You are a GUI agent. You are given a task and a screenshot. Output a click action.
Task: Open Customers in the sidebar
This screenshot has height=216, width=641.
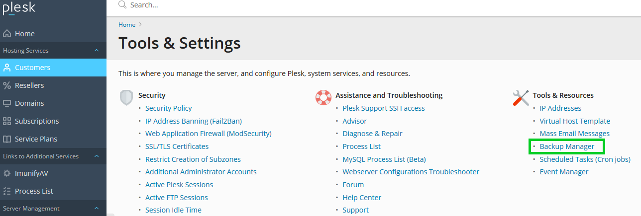coord(32,68)
